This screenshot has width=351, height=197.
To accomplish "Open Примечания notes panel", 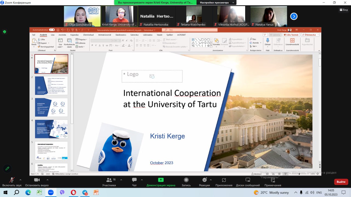I will pos(273,182).
